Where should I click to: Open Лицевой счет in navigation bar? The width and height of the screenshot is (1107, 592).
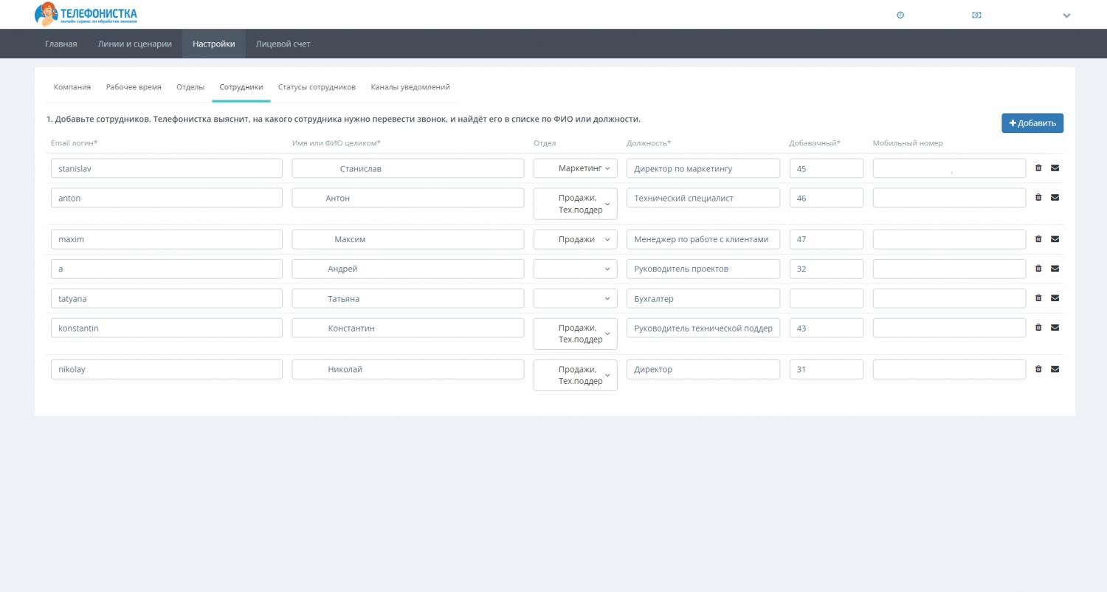click(x=283, y=44)
